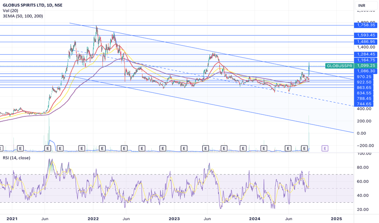Select the 1,593.45 horizontal line label
Viewport: 379px width, 223px height.
(366, 35)
